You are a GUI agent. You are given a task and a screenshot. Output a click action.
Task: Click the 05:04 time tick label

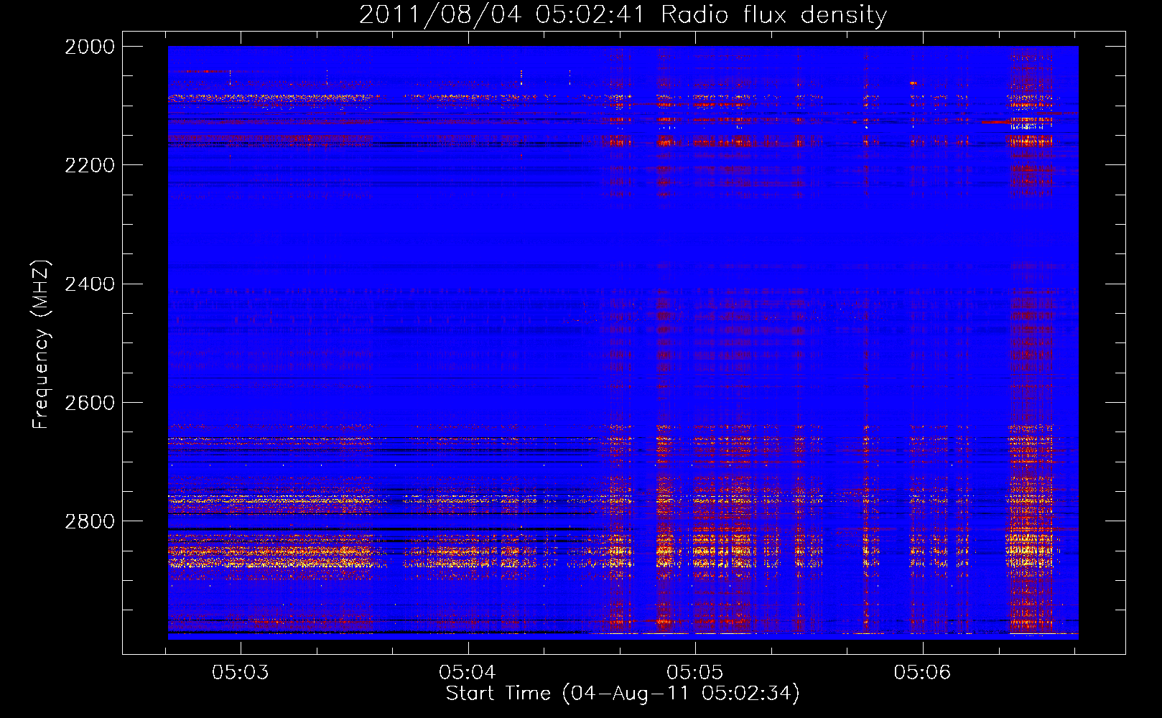tap(468, 672)
